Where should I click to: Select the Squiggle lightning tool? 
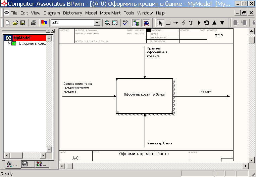point(184,23)
